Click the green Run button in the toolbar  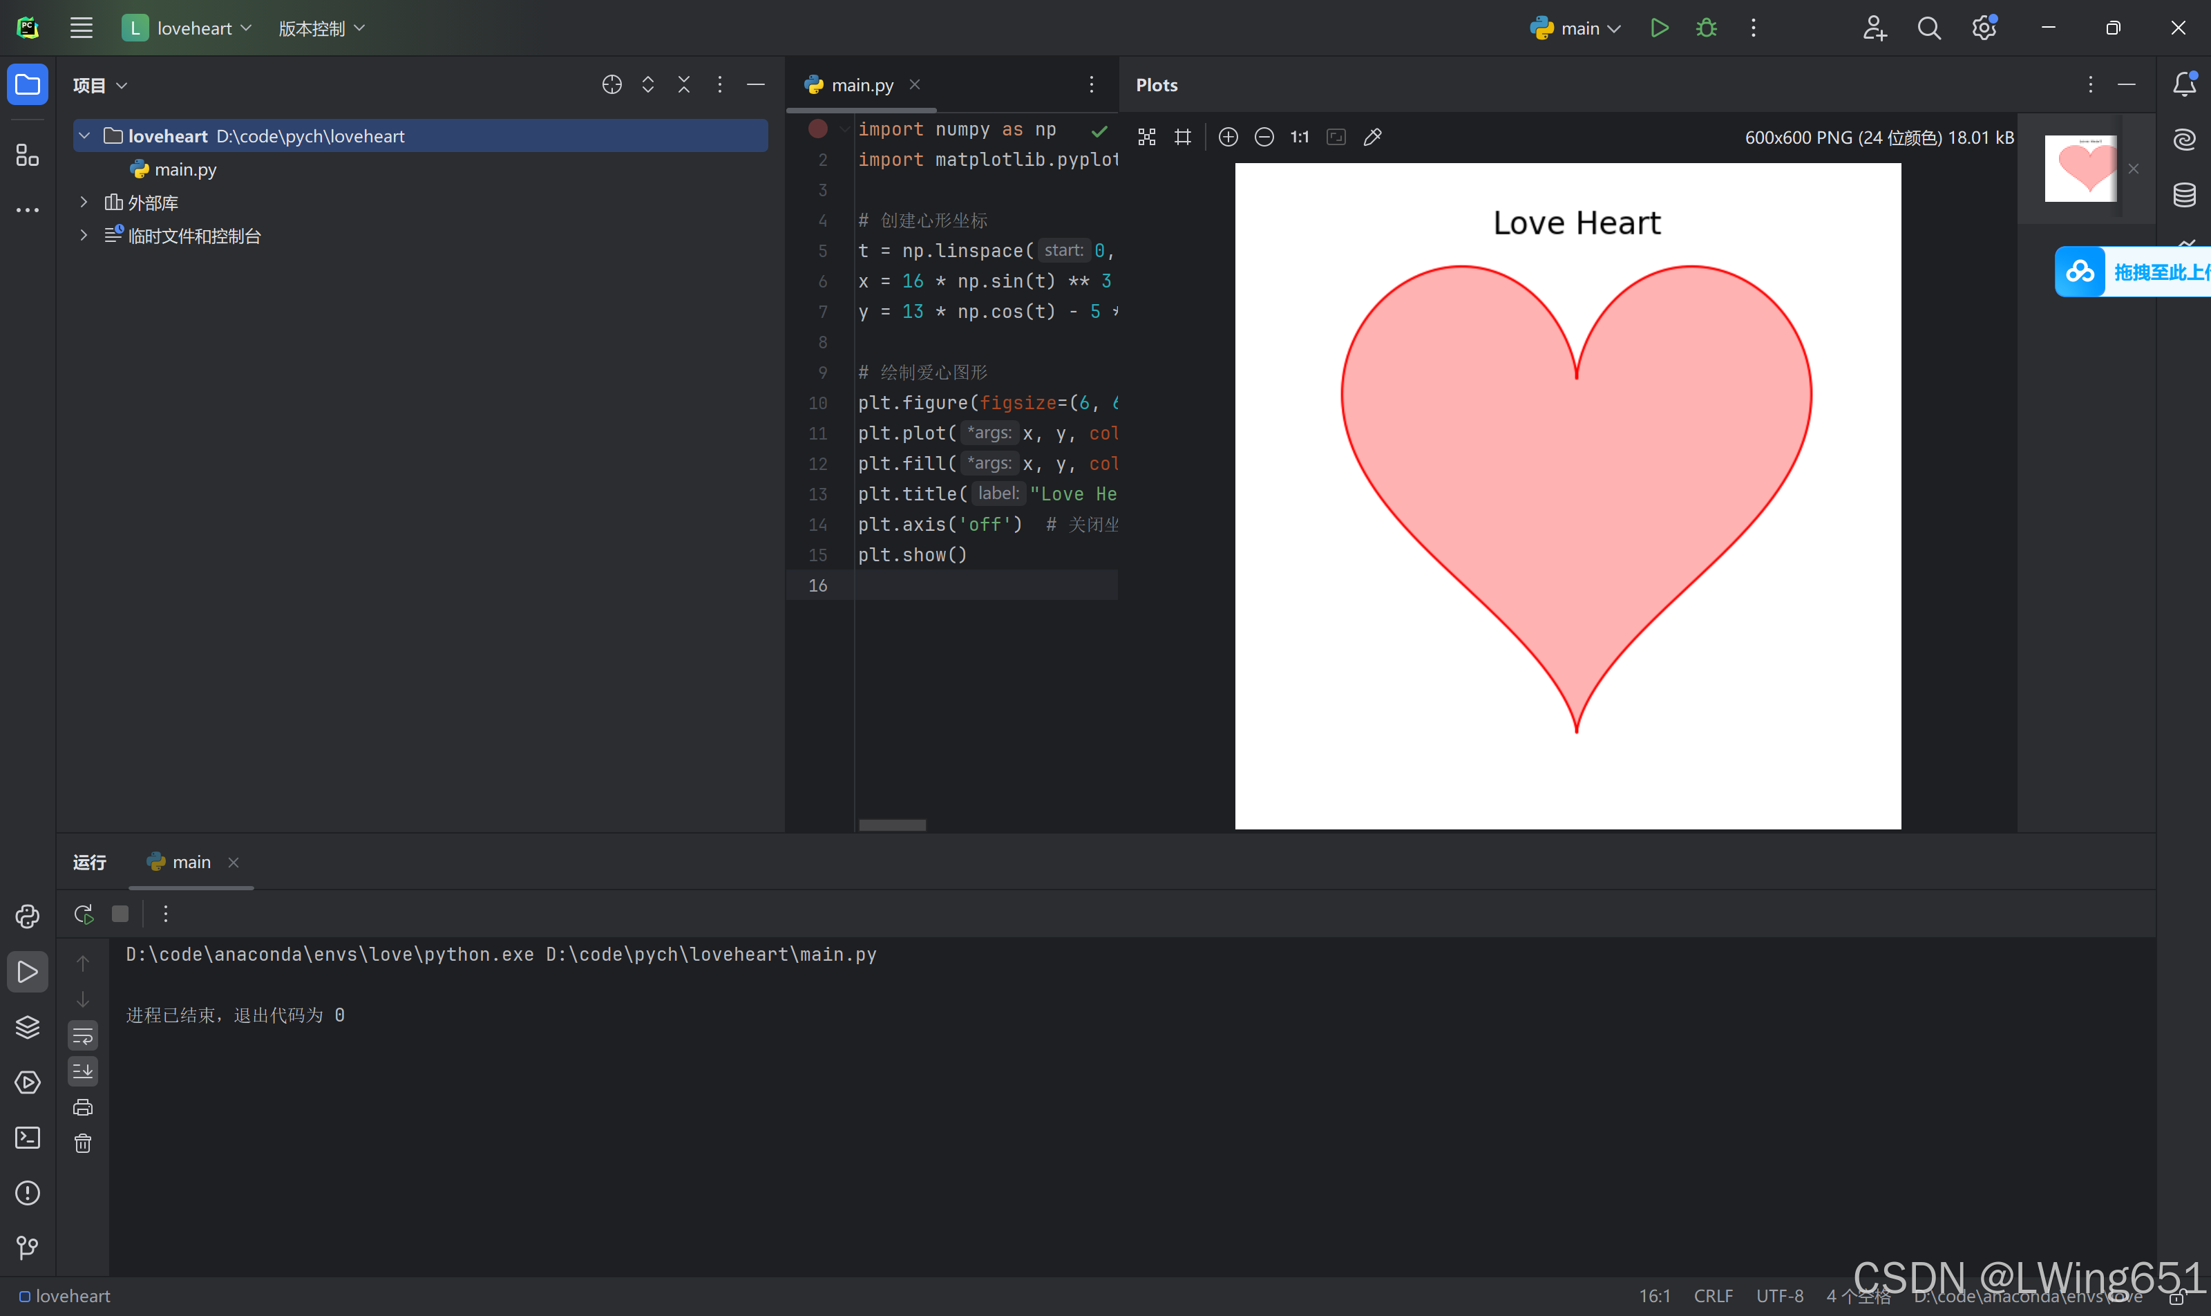[1660, 28]
